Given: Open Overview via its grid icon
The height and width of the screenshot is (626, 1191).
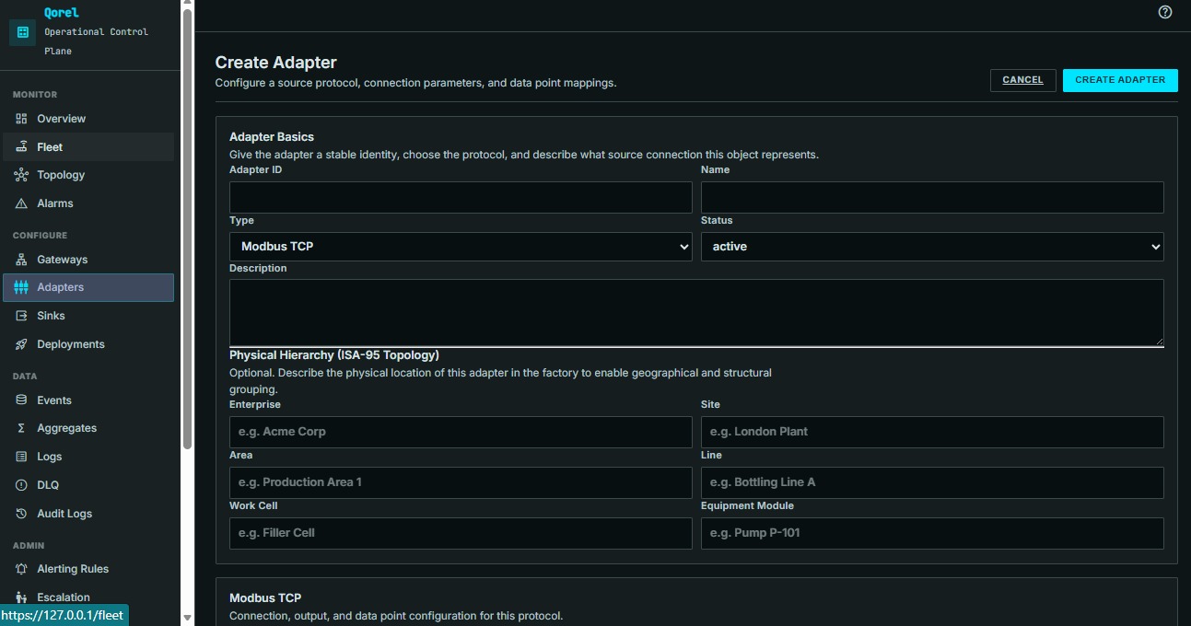Looking at the screenshot, I should coord(21,119).
